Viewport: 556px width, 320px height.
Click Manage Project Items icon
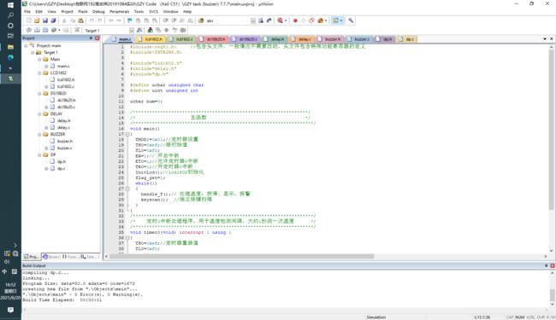point(150,30)
